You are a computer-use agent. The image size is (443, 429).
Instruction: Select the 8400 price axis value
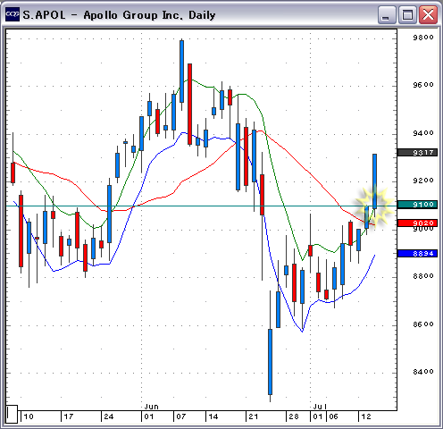(x=423, y=372)
